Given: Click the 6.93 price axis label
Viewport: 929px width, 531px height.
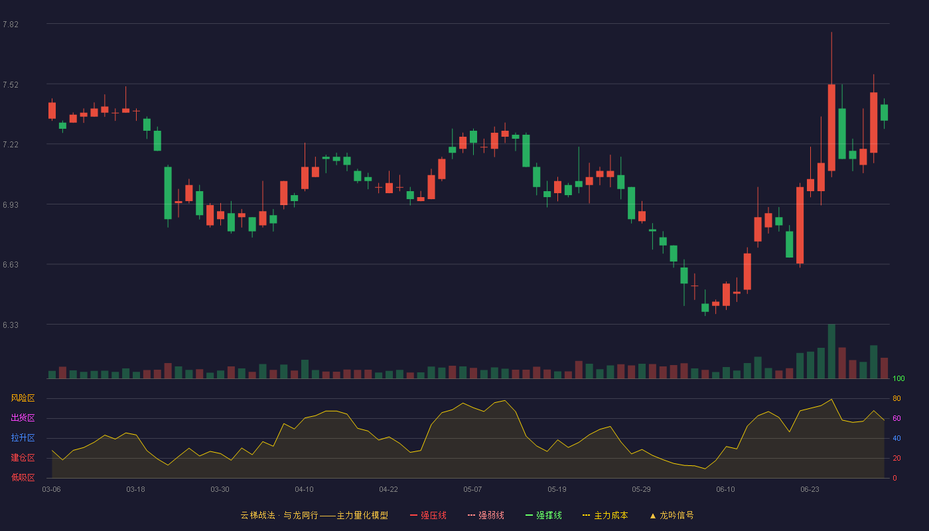Looking at the screenshot, I should tap(11, 205).
